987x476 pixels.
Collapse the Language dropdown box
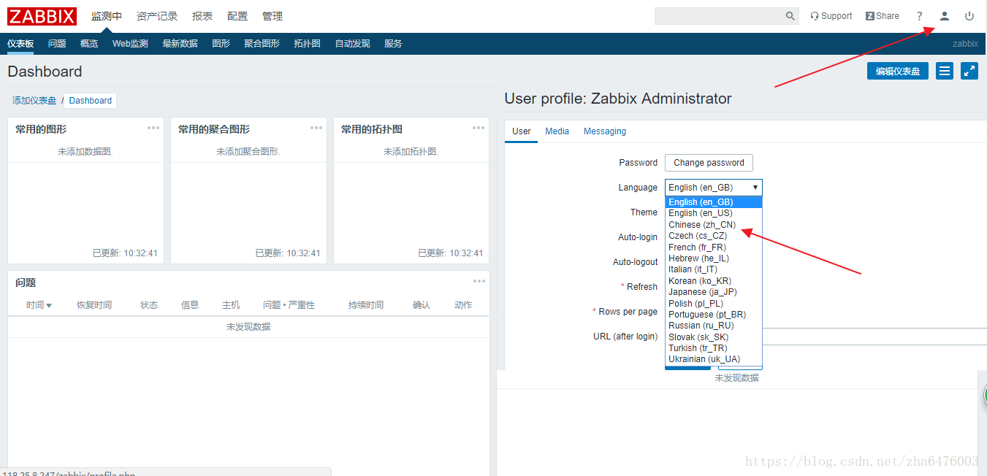pyautogui.click(x=713, y=188)
